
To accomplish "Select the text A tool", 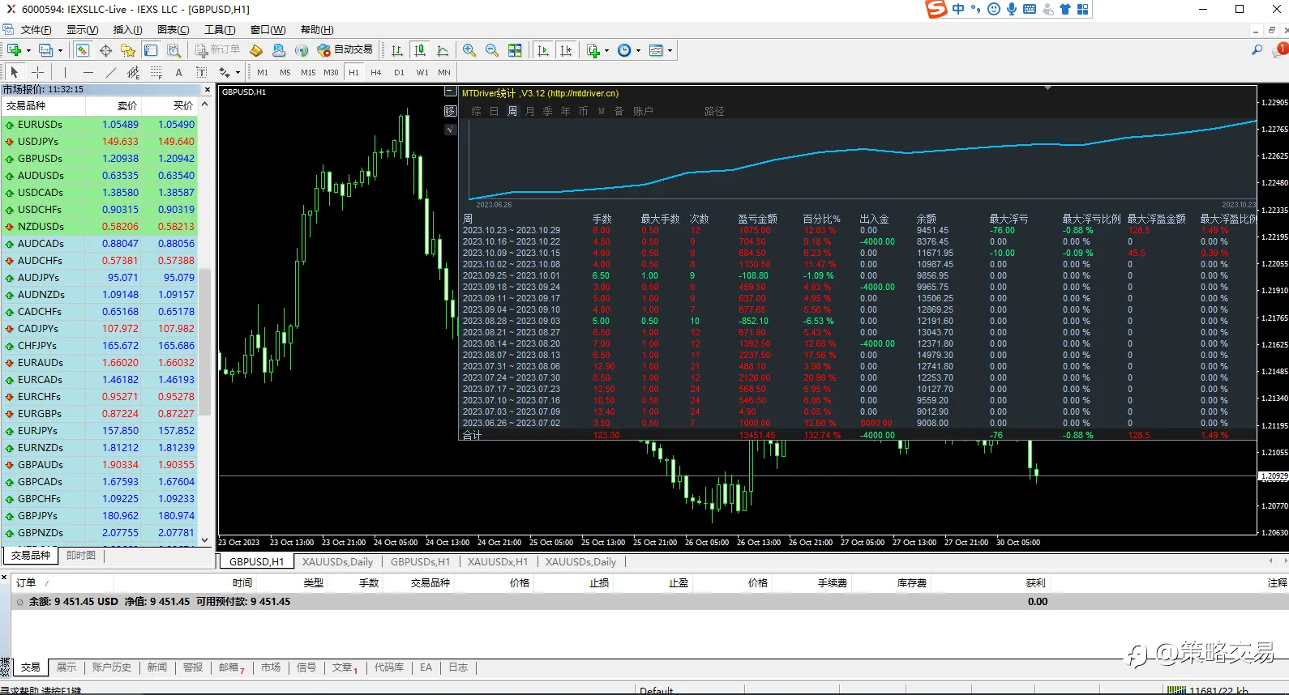I will click(178, 72).
